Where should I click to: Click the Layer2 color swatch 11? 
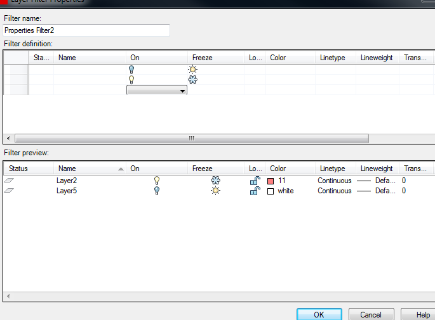tap(271, 181)
